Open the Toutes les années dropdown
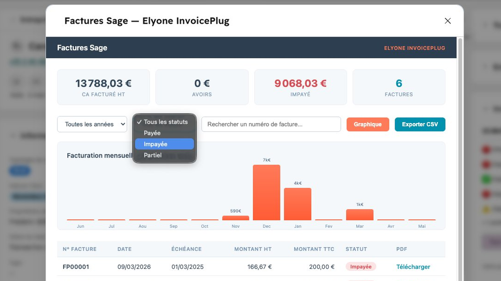Screen dimensions: 501x281 pos(92,124)
